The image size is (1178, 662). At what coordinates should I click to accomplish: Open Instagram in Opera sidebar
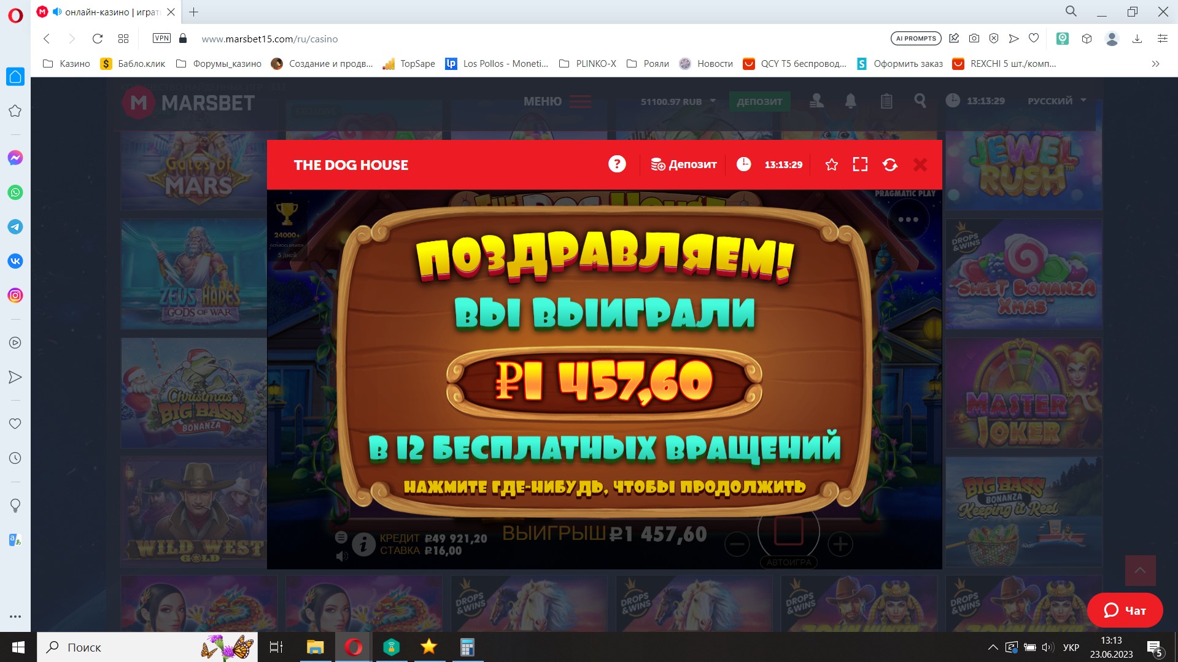[x=15, y=296]
